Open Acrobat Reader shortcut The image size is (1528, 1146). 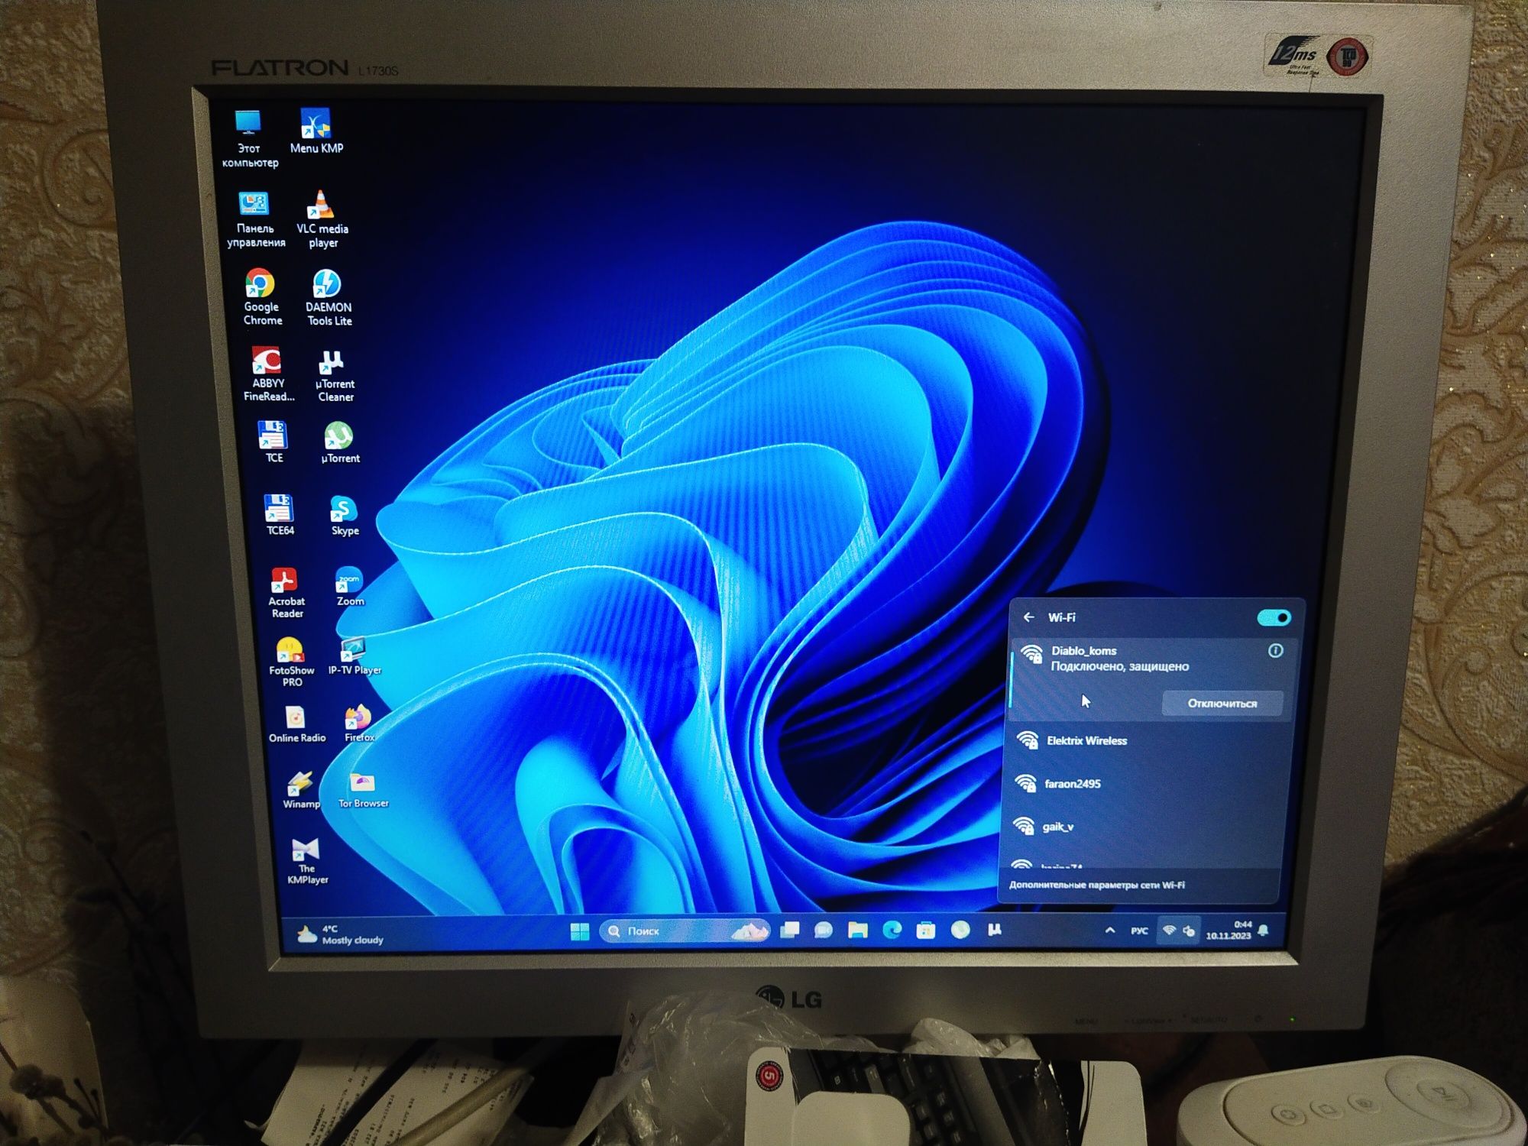pyautogui.click(x=286, y=593)
